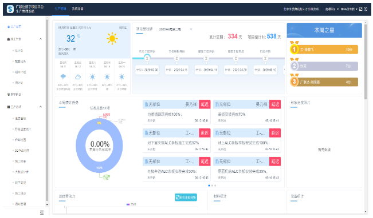Collapse the 生产活动 sidebar group chevron

pyautogui.click(x=41, y=107)
